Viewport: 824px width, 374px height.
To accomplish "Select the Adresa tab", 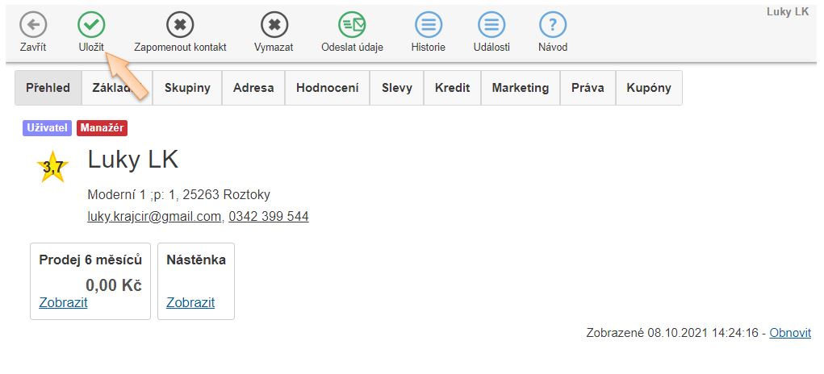I will pyautogui.click(x=253, y=88).
